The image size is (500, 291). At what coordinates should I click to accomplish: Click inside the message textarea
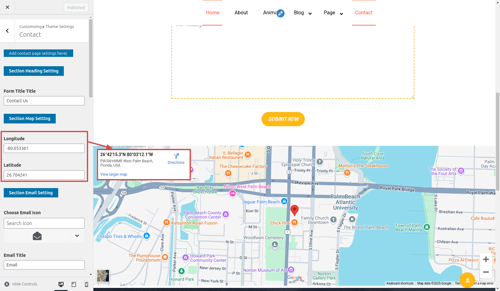point(293,62)
